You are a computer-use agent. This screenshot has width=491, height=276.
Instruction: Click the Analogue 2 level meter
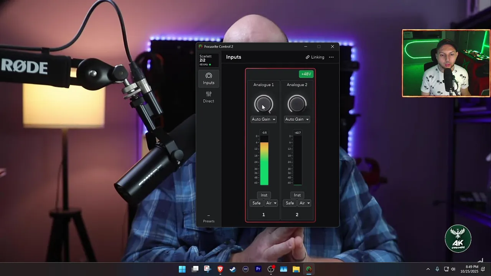298,160
